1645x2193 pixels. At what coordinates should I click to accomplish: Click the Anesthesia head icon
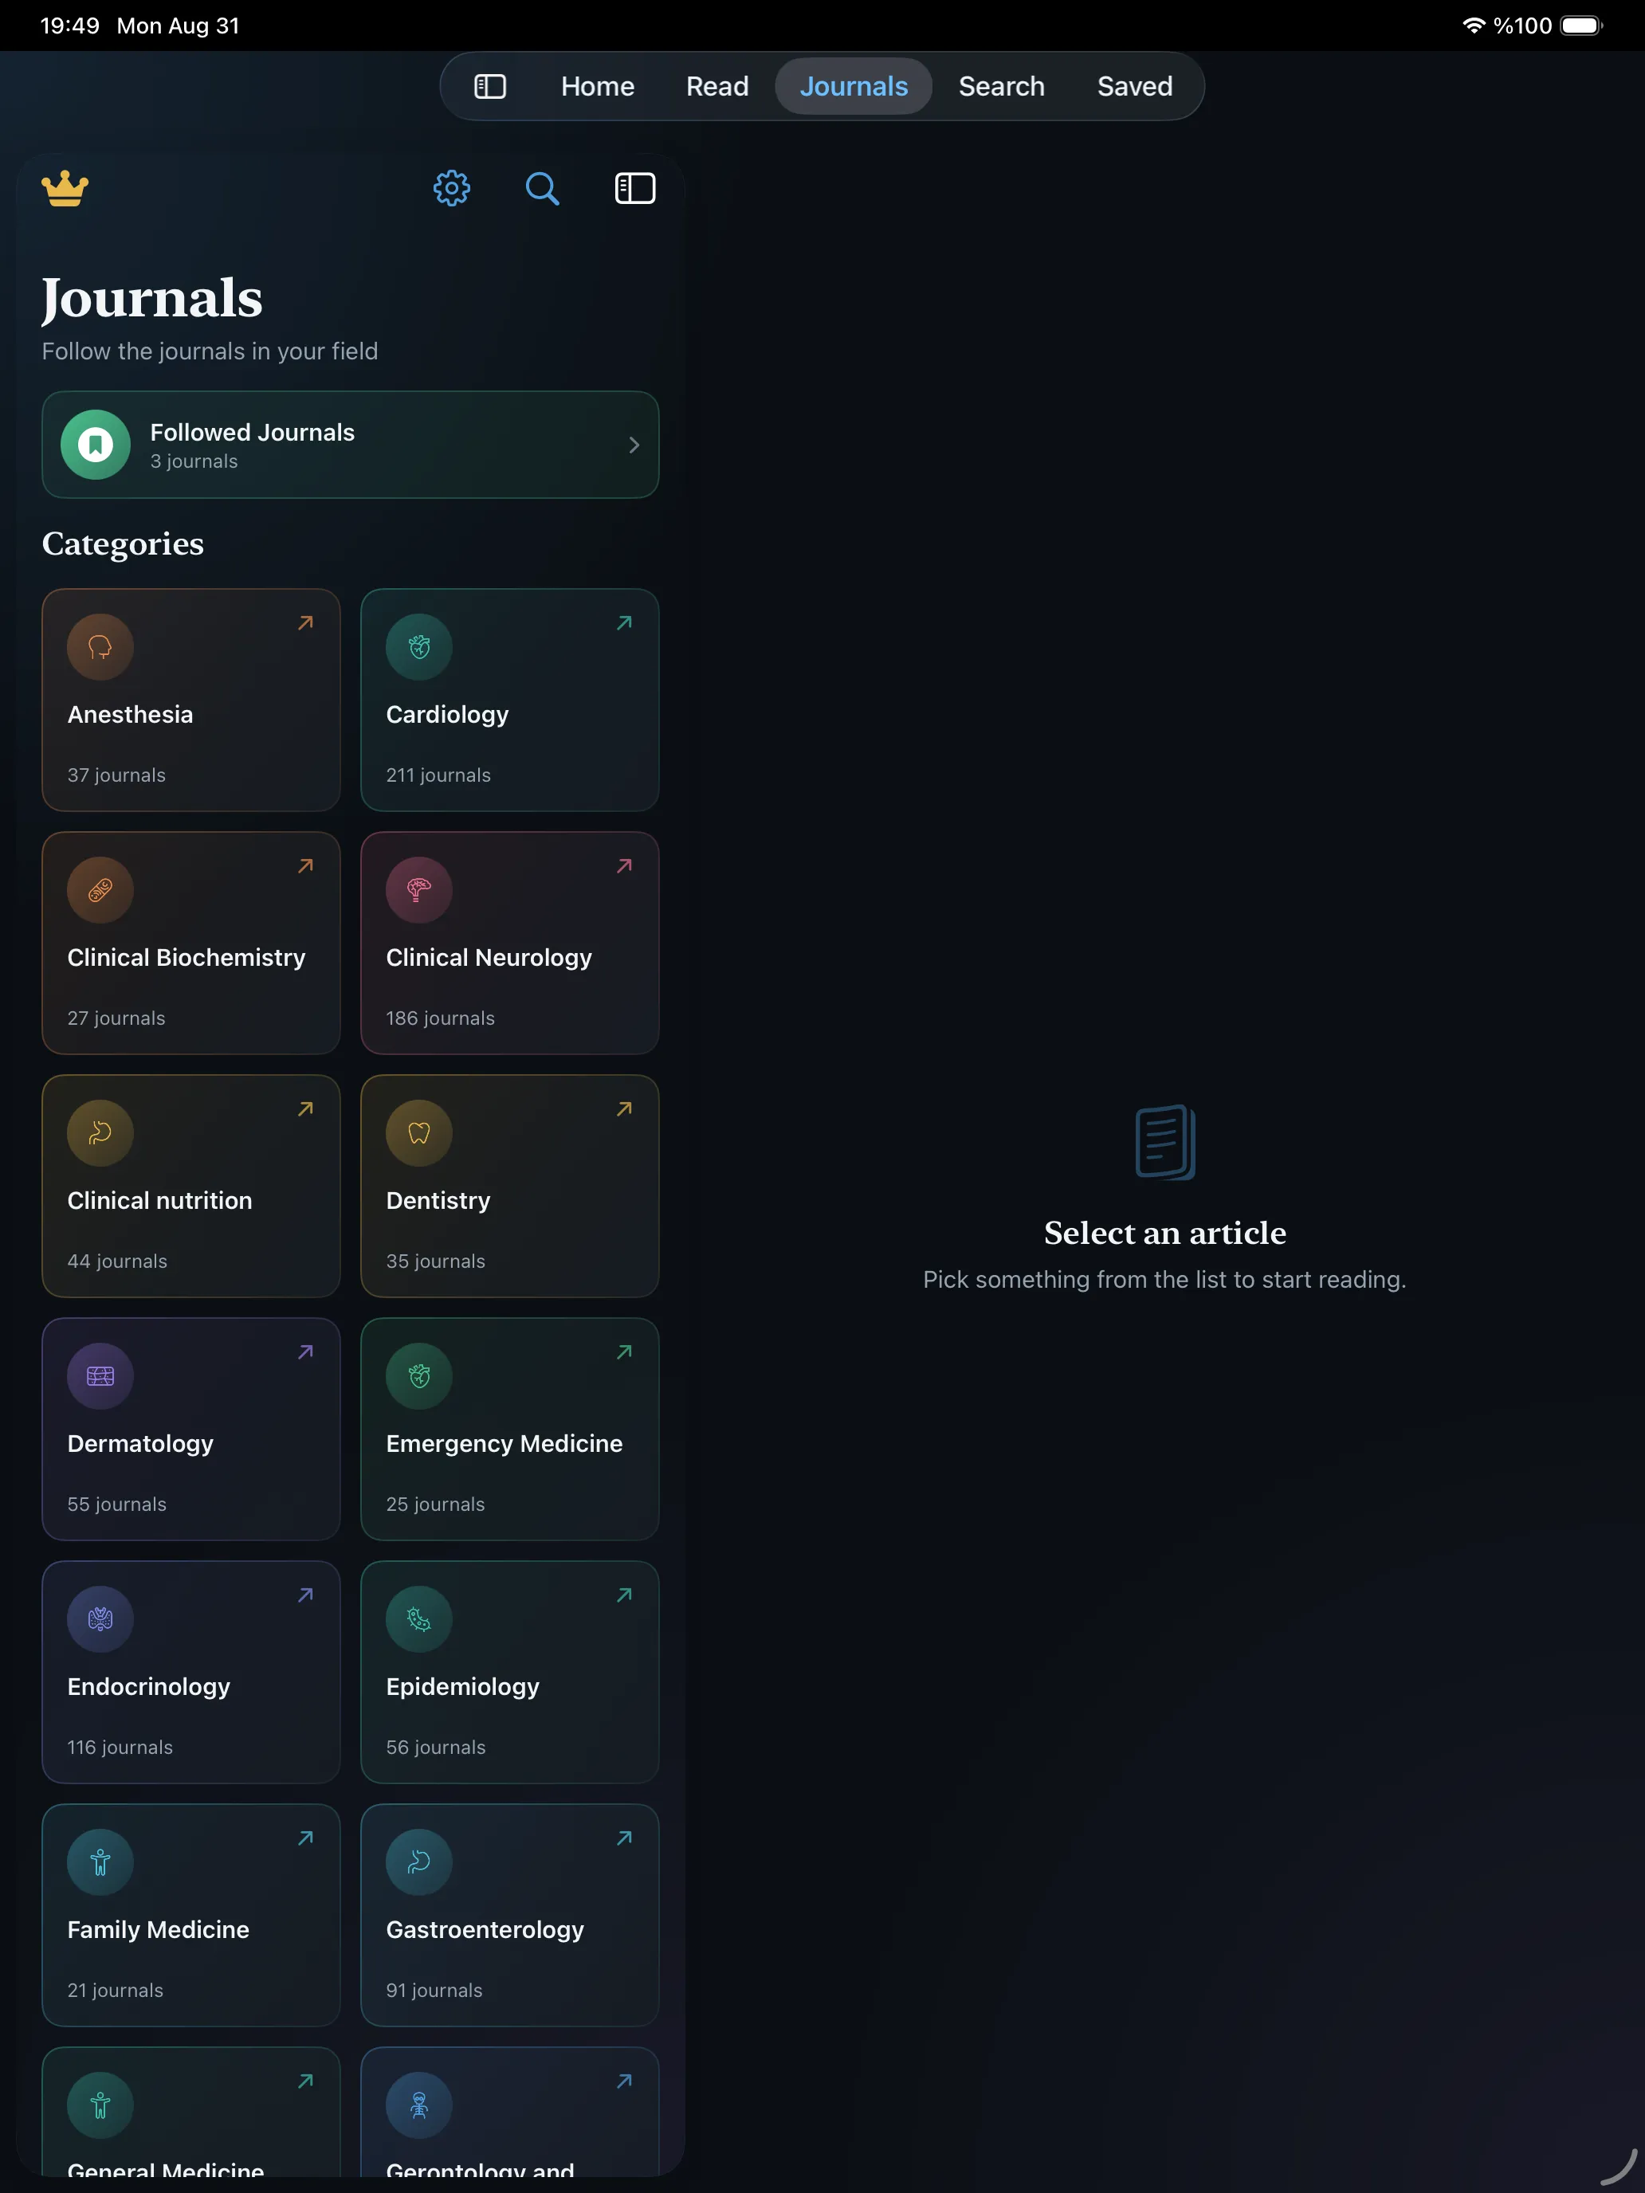100,647
